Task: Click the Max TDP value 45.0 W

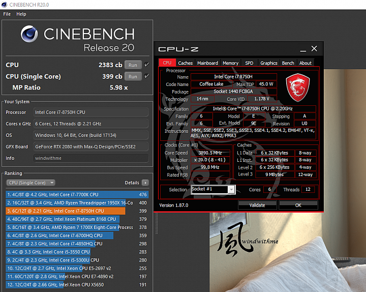Action: [266, 84]
